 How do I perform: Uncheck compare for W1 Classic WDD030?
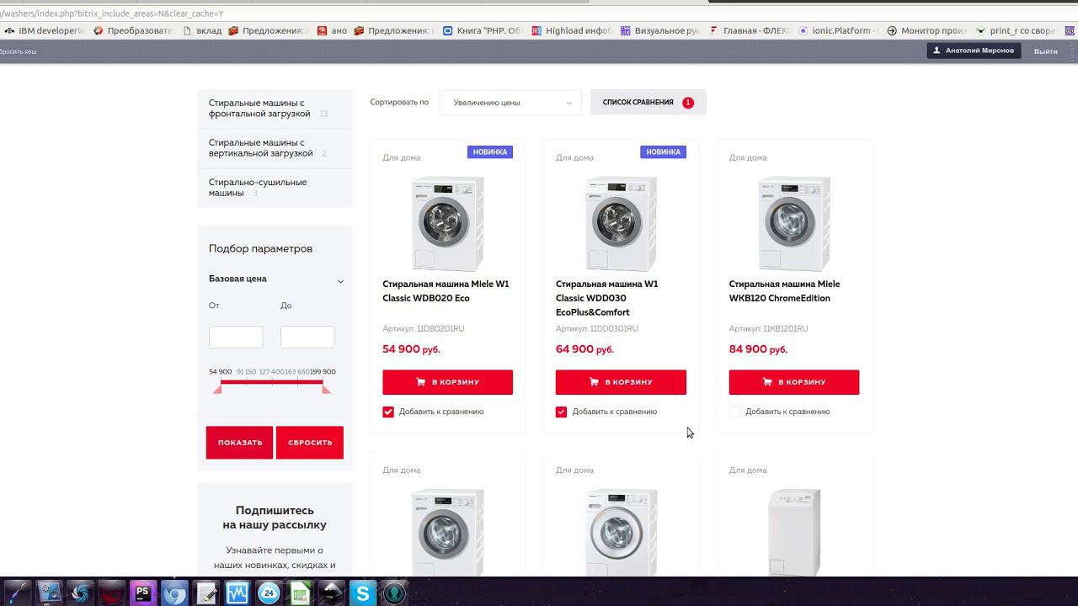[x=562, y=412]
